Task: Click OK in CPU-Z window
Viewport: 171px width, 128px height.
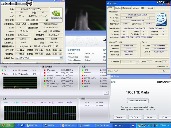Action: tap(164, 71)
